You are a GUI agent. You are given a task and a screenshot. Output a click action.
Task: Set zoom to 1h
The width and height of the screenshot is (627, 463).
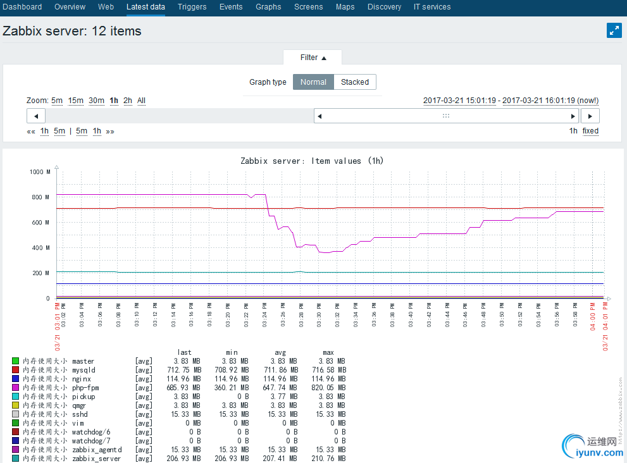[x=114, y=101]
